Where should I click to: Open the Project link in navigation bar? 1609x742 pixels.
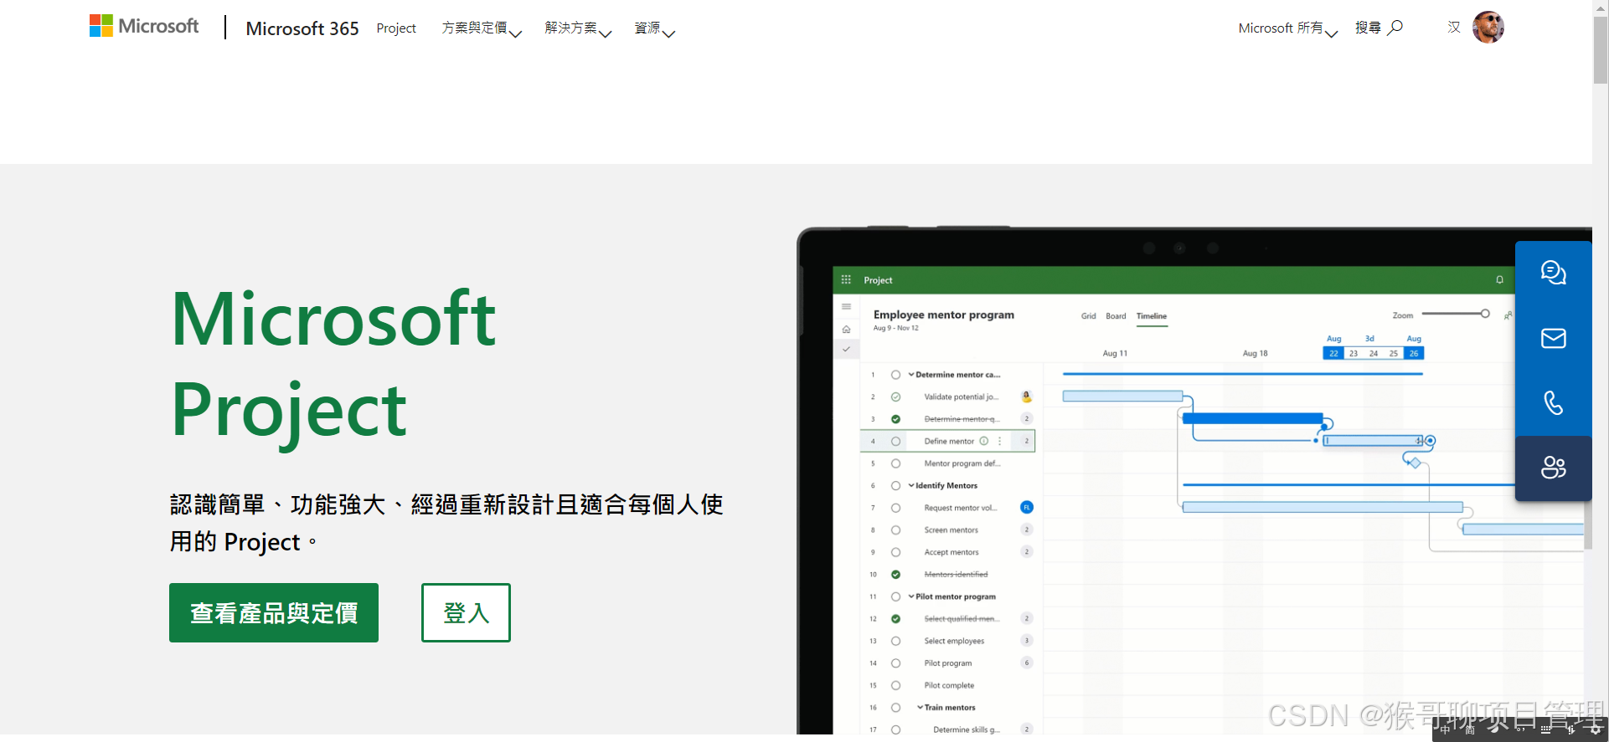coord(396,28)
